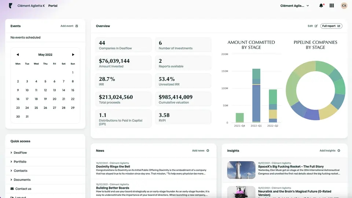This screenshot has height=198, width=352.
Task: Click the Add insights plus icon
Action: click(x=339, y=151)
